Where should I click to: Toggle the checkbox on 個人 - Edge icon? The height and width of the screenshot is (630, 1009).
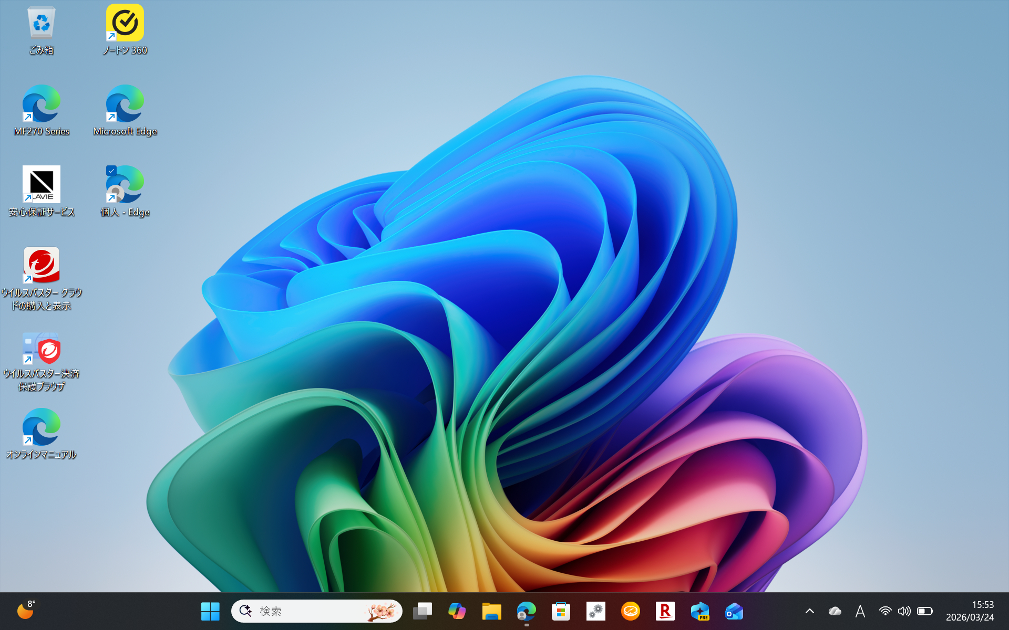coord(111,170)
